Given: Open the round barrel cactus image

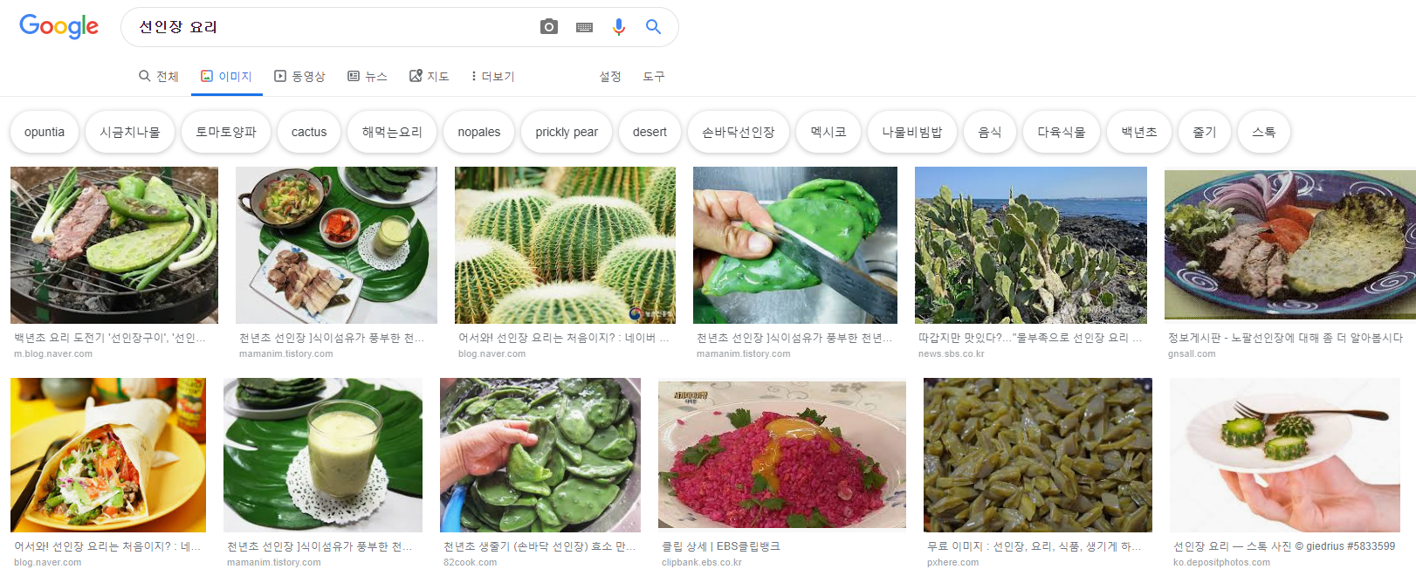Looking at the screenshot, I should tap(565, 245).
